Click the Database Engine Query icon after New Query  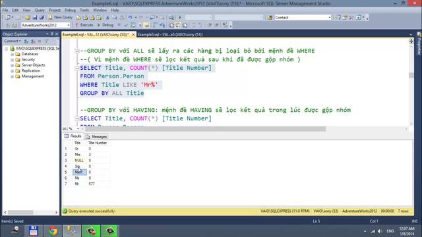(x=78, y=18)
